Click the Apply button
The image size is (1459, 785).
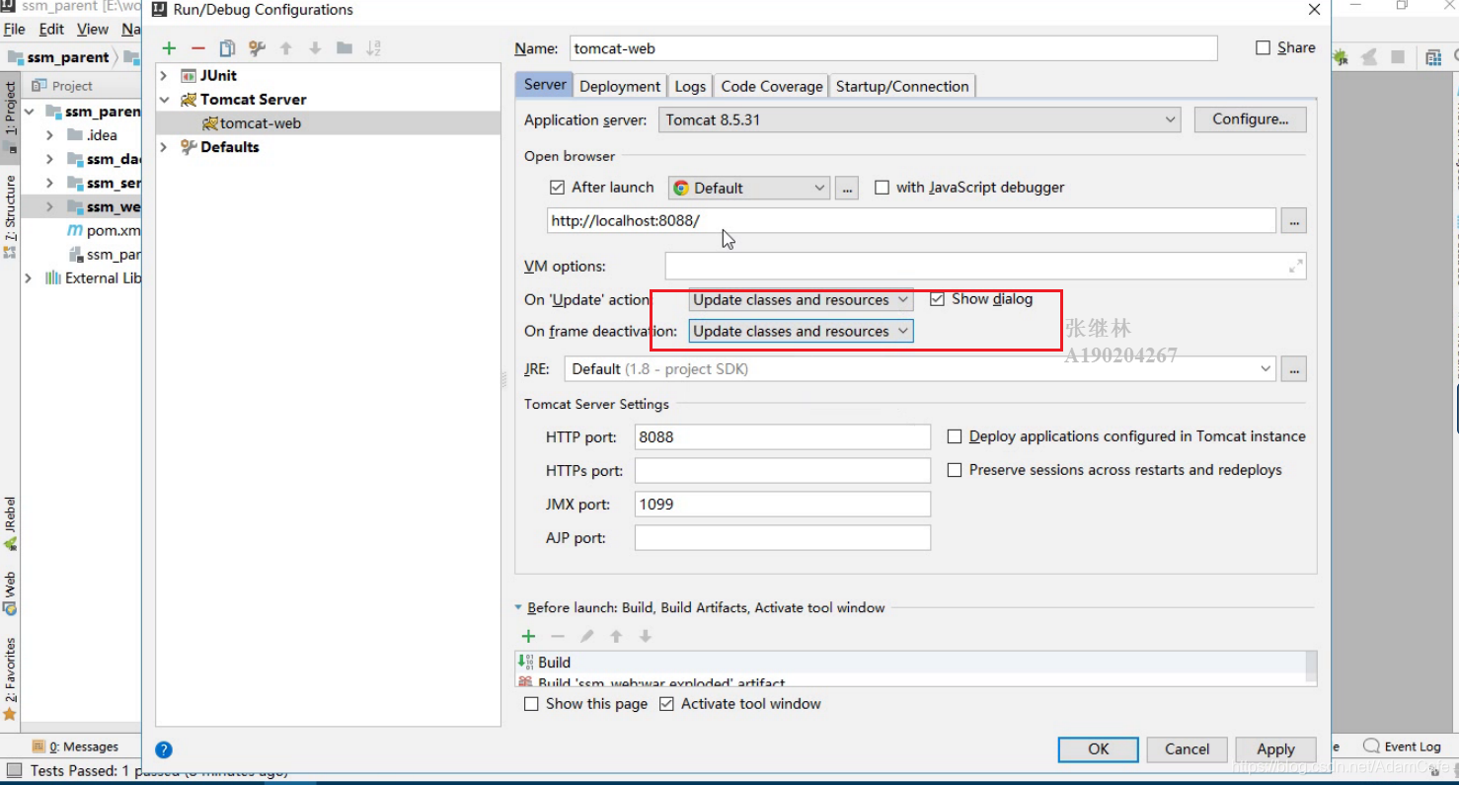pyautogui.click(x=1275, y=749)
